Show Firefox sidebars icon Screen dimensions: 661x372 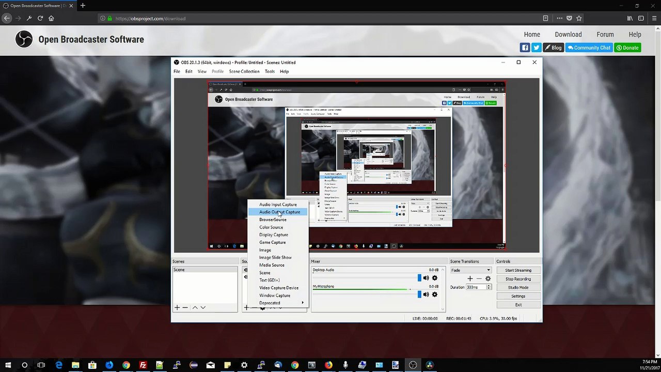[x=641, y=18]
